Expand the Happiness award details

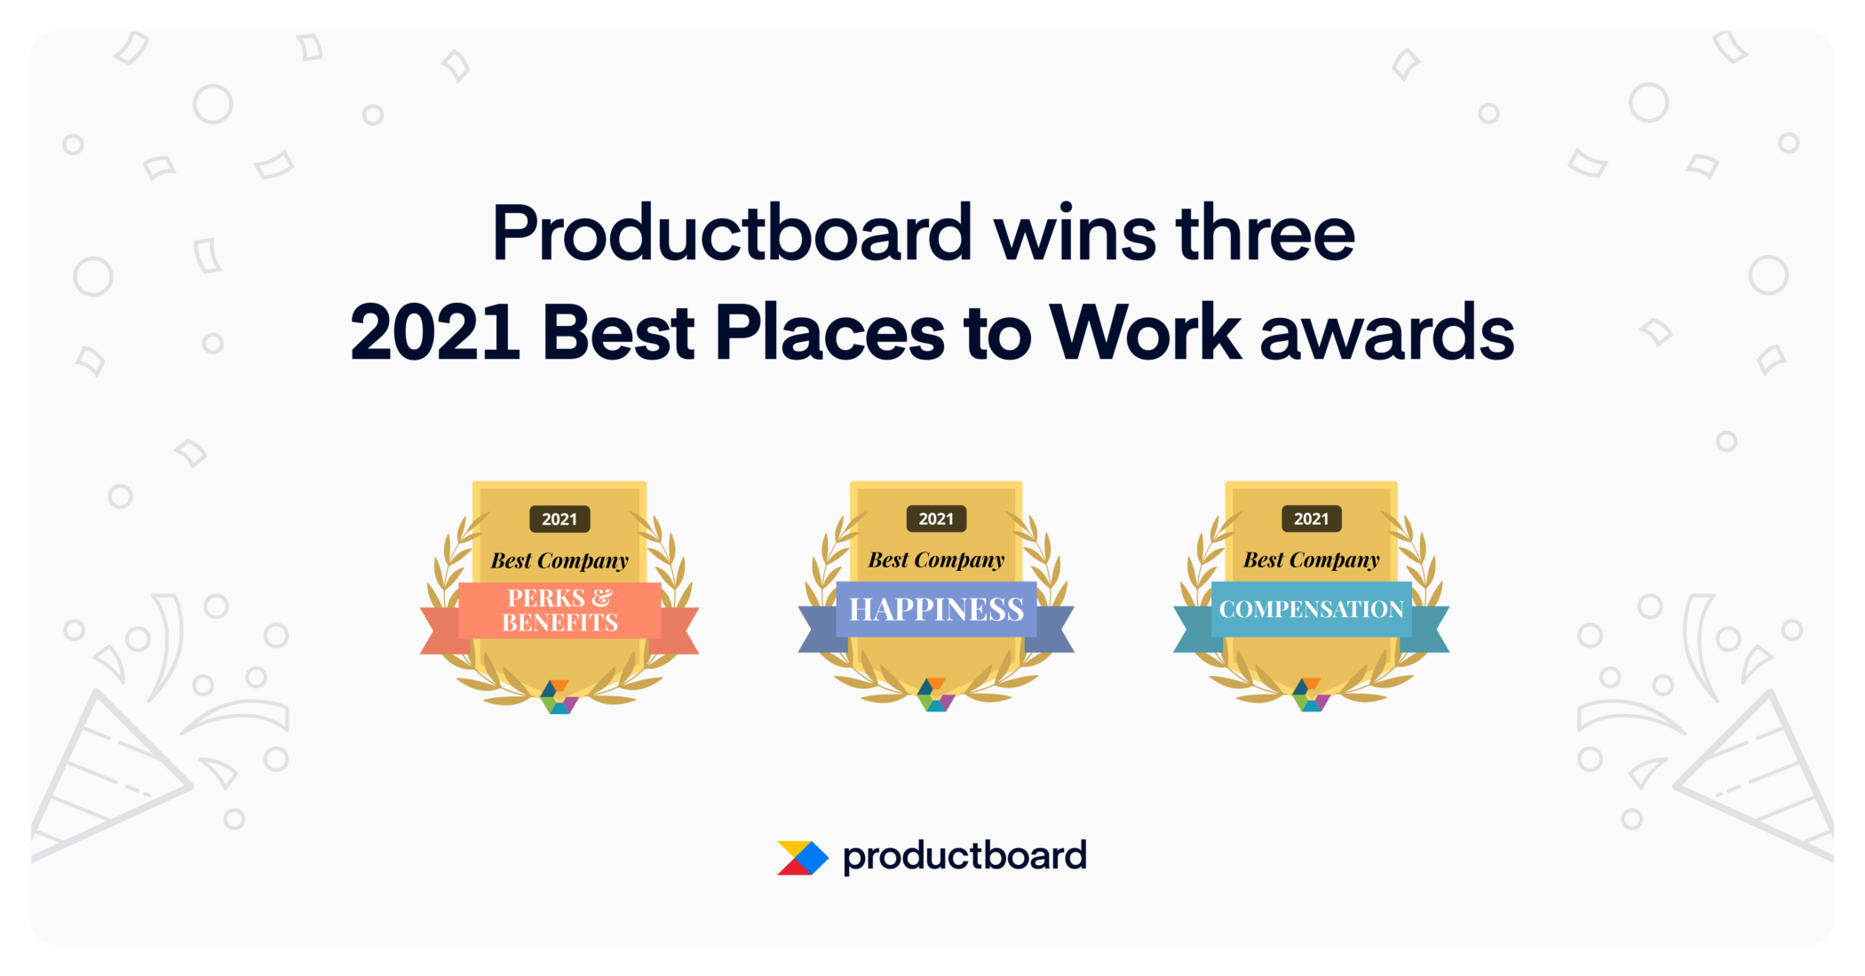(x=932, y=617)
